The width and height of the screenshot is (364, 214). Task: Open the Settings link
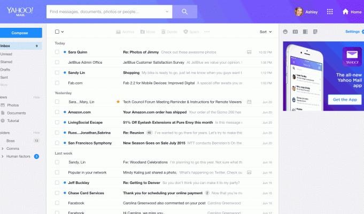(x=352, y=32)
